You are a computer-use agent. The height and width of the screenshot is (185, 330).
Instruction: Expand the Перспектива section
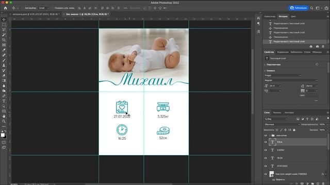point(265,65)
